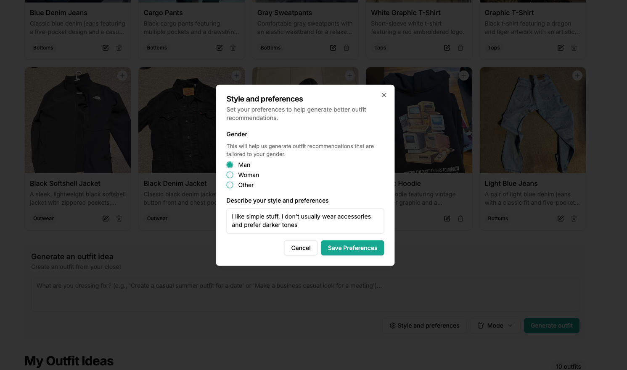Save the style preferences
Viewport: 627px width, 370px height.
click(352, 248)
